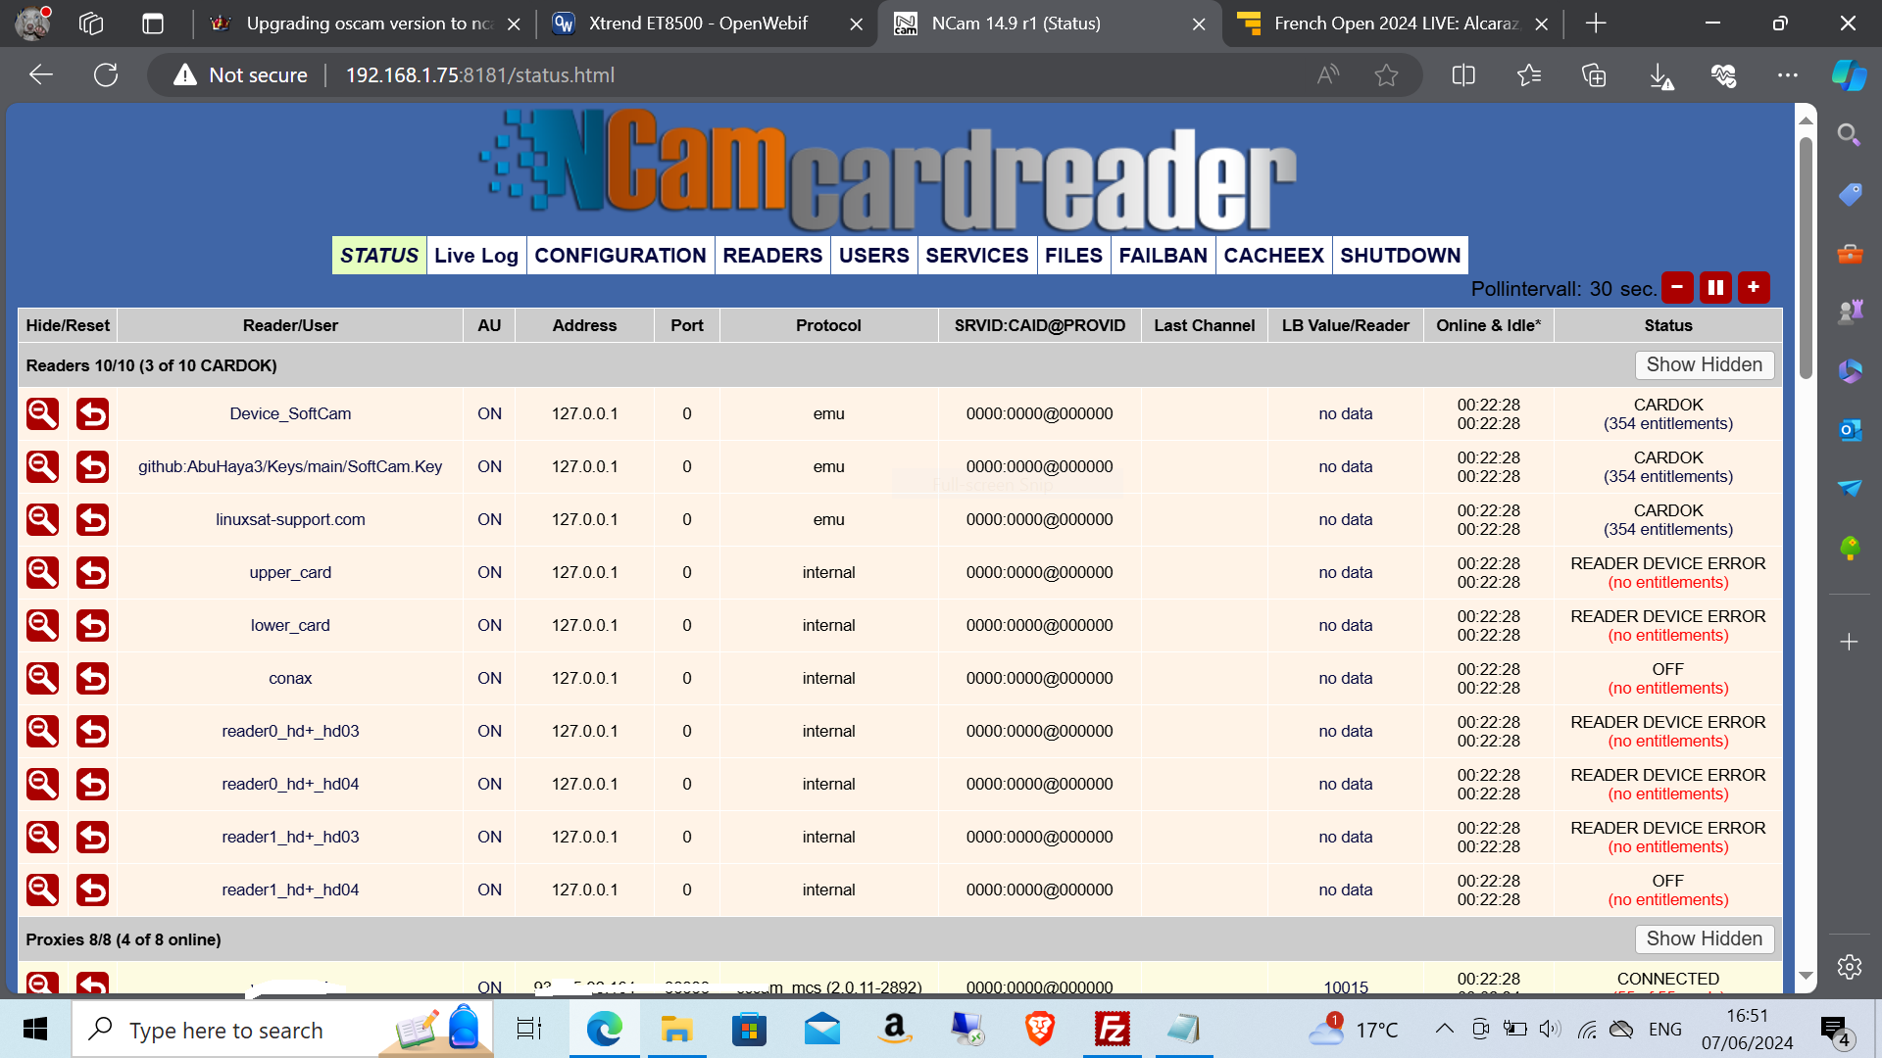The width and height of the screenshot is (1882, 1058).
Task: Reset the reader1_hd+_hd03 reader
Action: pyautogui.click(x=93, y=838)
